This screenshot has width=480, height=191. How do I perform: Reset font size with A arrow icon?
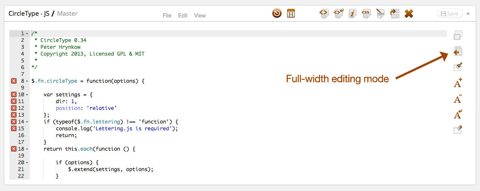(457, 115)
